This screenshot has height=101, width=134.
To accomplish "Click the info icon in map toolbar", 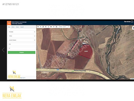I will tap(48, 27).
